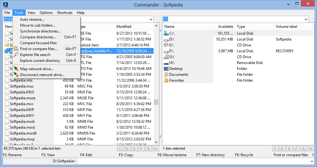Viewport: 317px width, 167px height.
Task: Click file icon of Softpedia.mtx
Action: (x=7, y=80)
